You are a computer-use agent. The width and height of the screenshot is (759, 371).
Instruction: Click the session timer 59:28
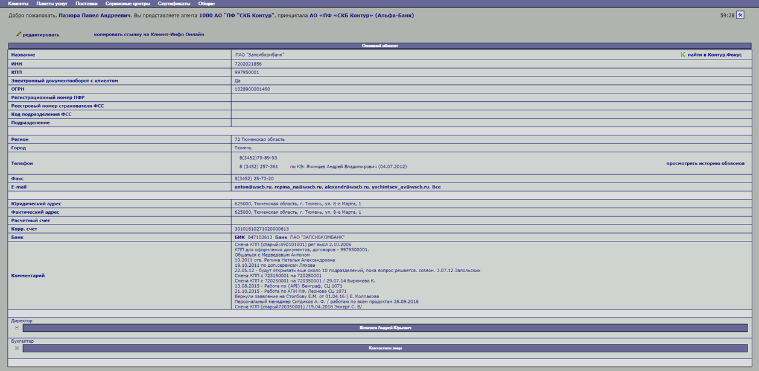tap(728, 16)
